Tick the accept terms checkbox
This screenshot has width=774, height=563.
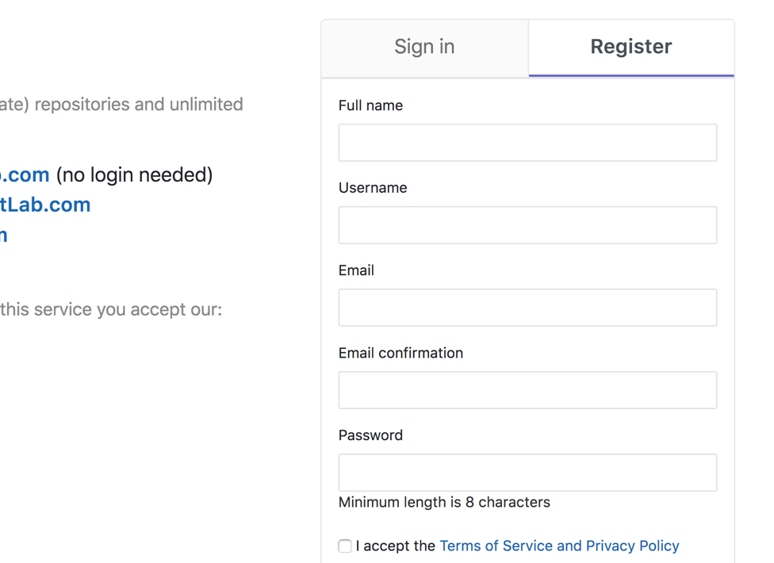[x=345, y=546]
